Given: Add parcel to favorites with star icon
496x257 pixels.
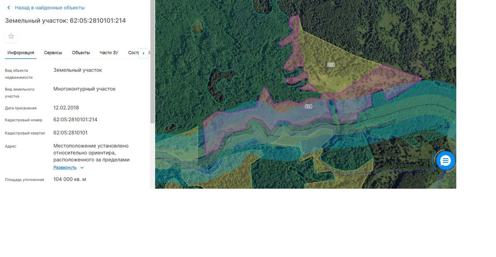Looking at the screenshot, I should pyautogui.click(x=11, y=36).
